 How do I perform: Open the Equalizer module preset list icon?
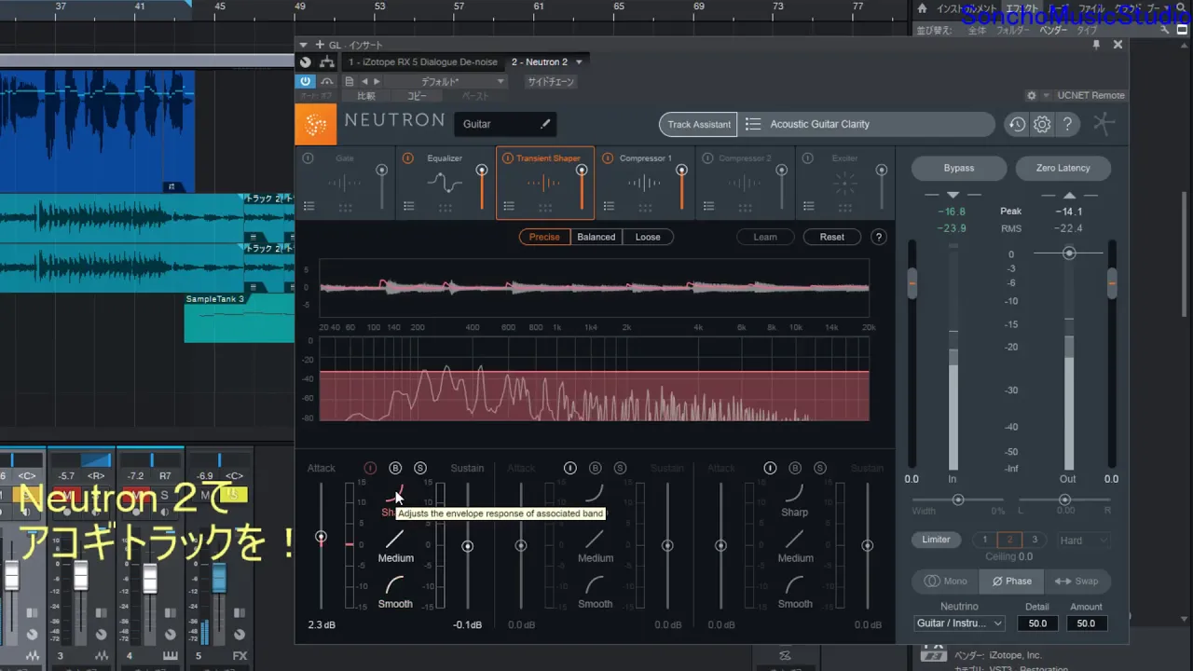click(409, 207)
